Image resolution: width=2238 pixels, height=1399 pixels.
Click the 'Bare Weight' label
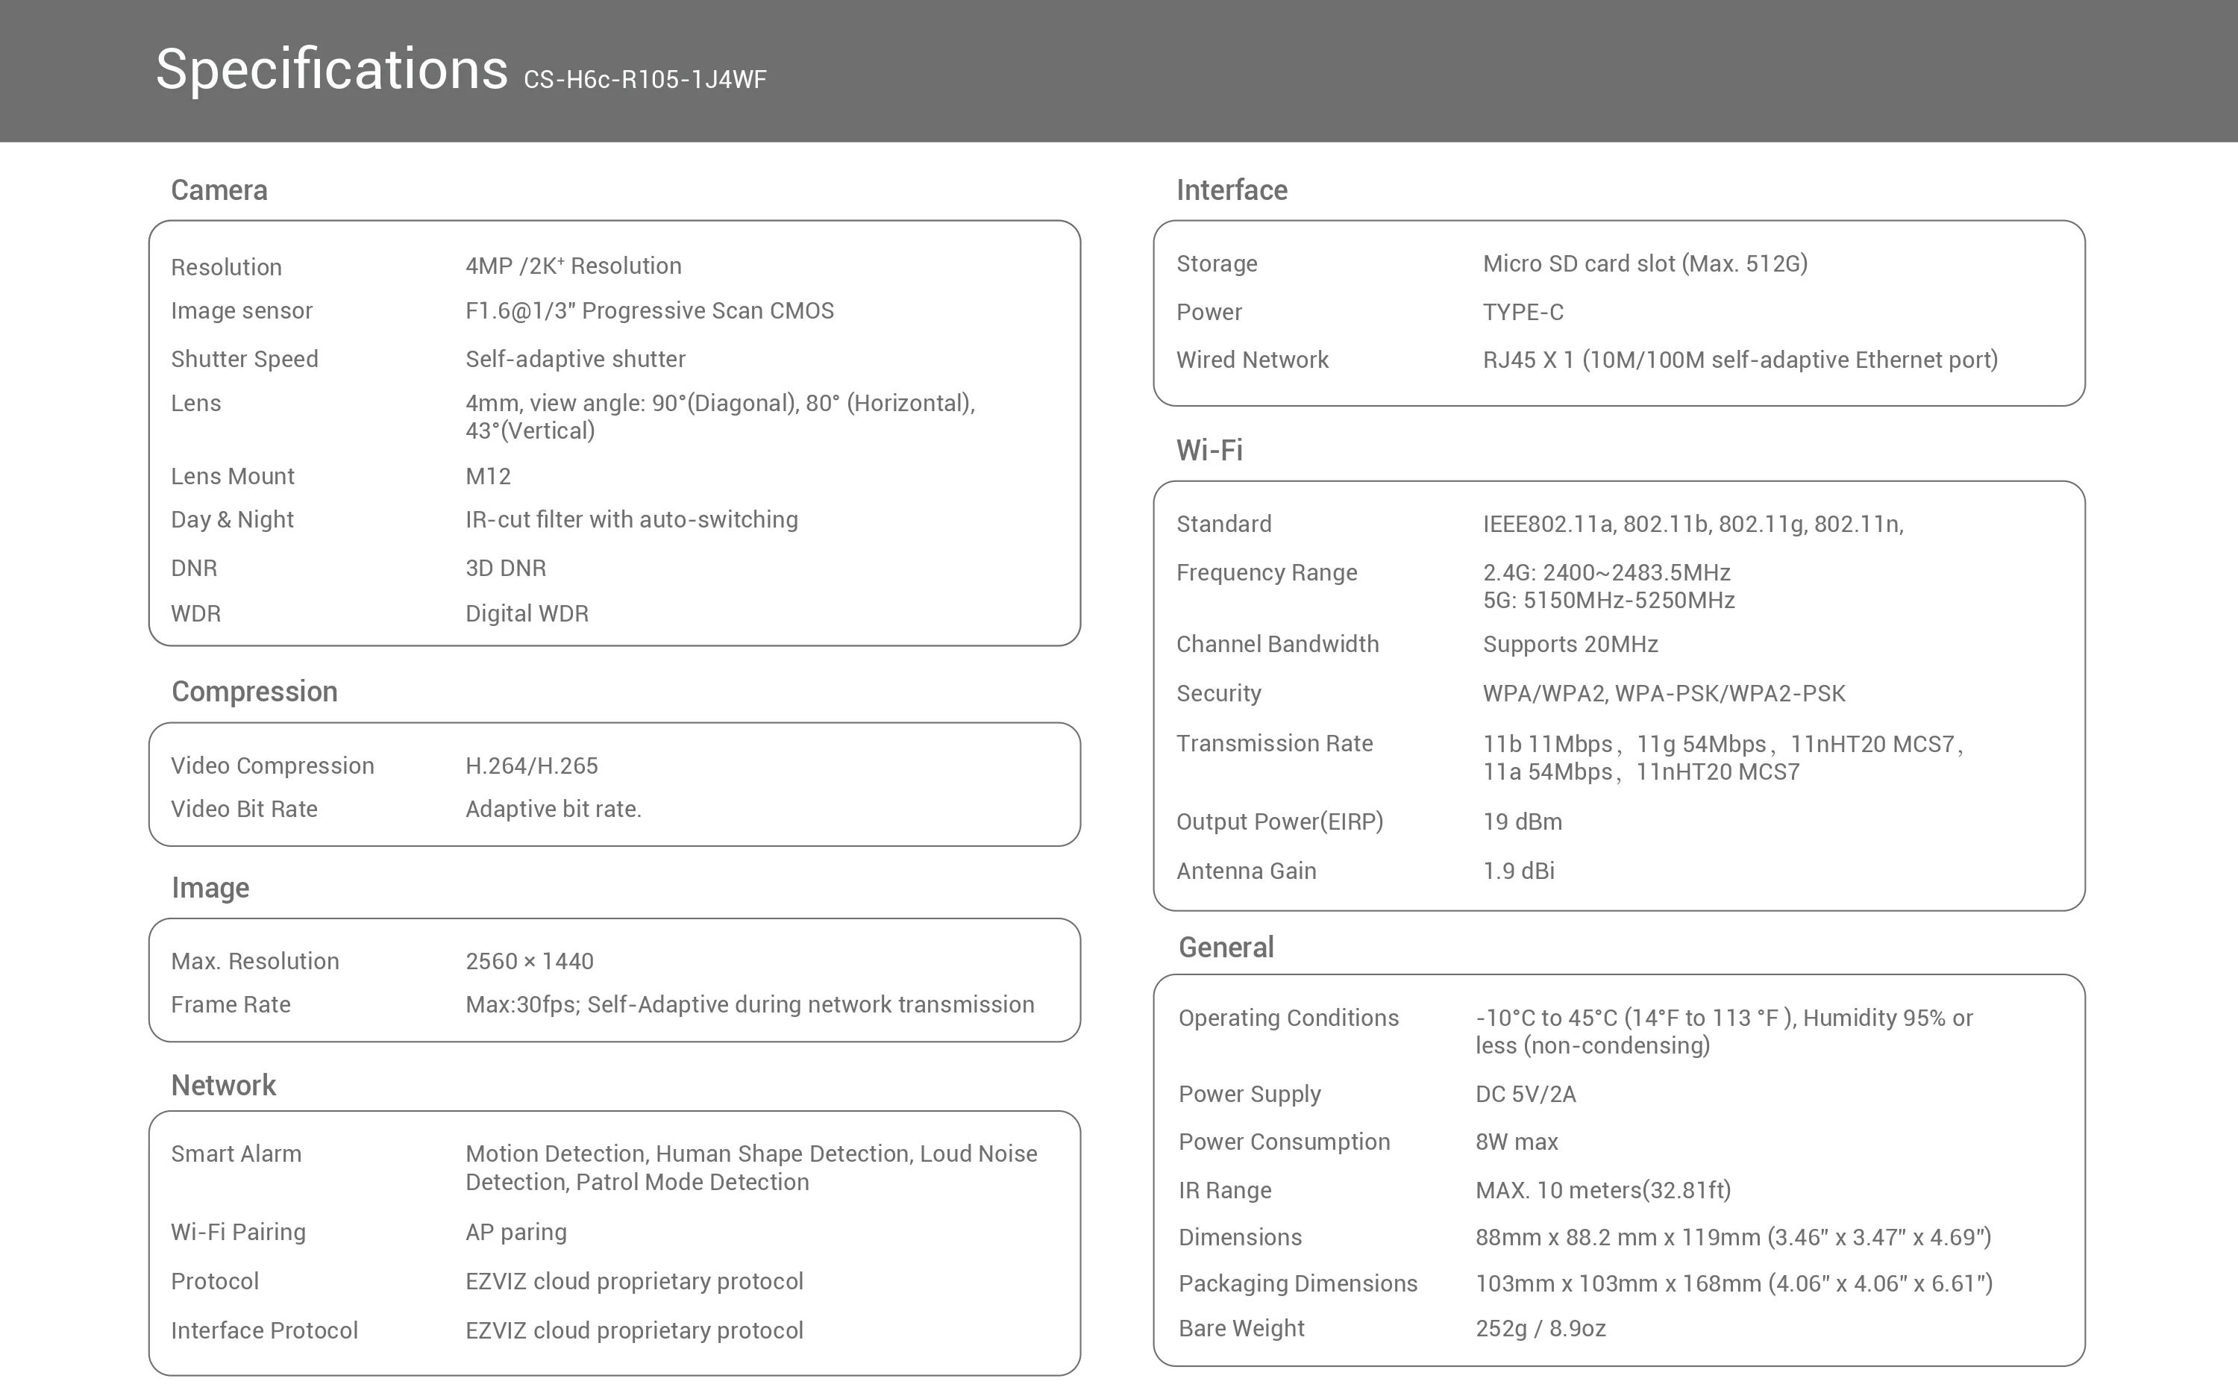coord(1241,1329)
